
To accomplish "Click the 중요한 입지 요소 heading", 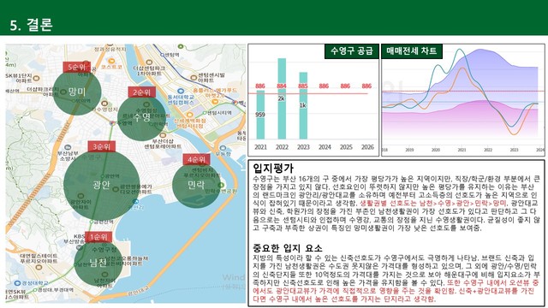I will [x=288, y=248].
